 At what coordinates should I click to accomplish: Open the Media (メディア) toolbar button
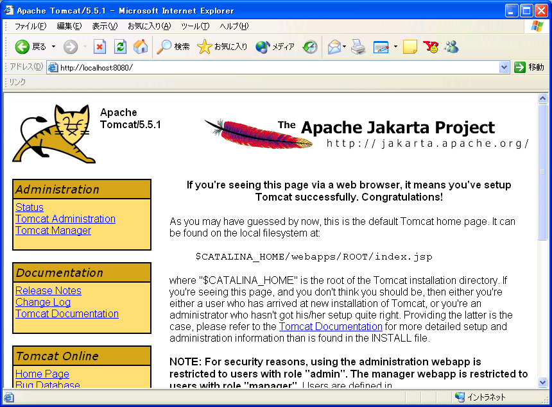275,47
